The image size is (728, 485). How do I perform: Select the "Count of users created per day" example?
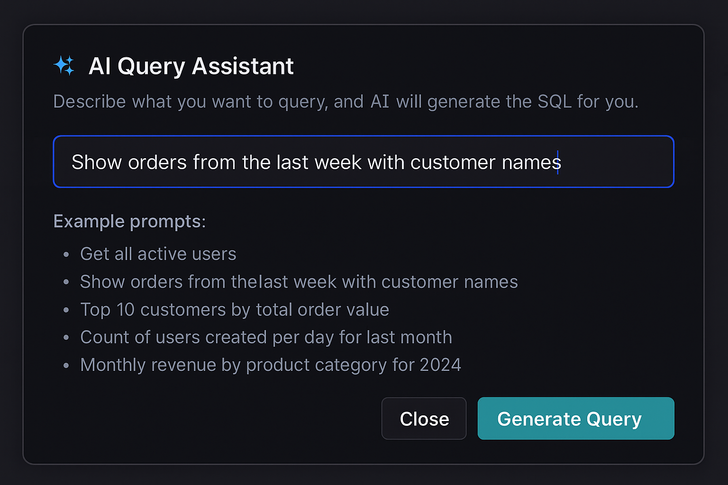(x=265, y=337)
